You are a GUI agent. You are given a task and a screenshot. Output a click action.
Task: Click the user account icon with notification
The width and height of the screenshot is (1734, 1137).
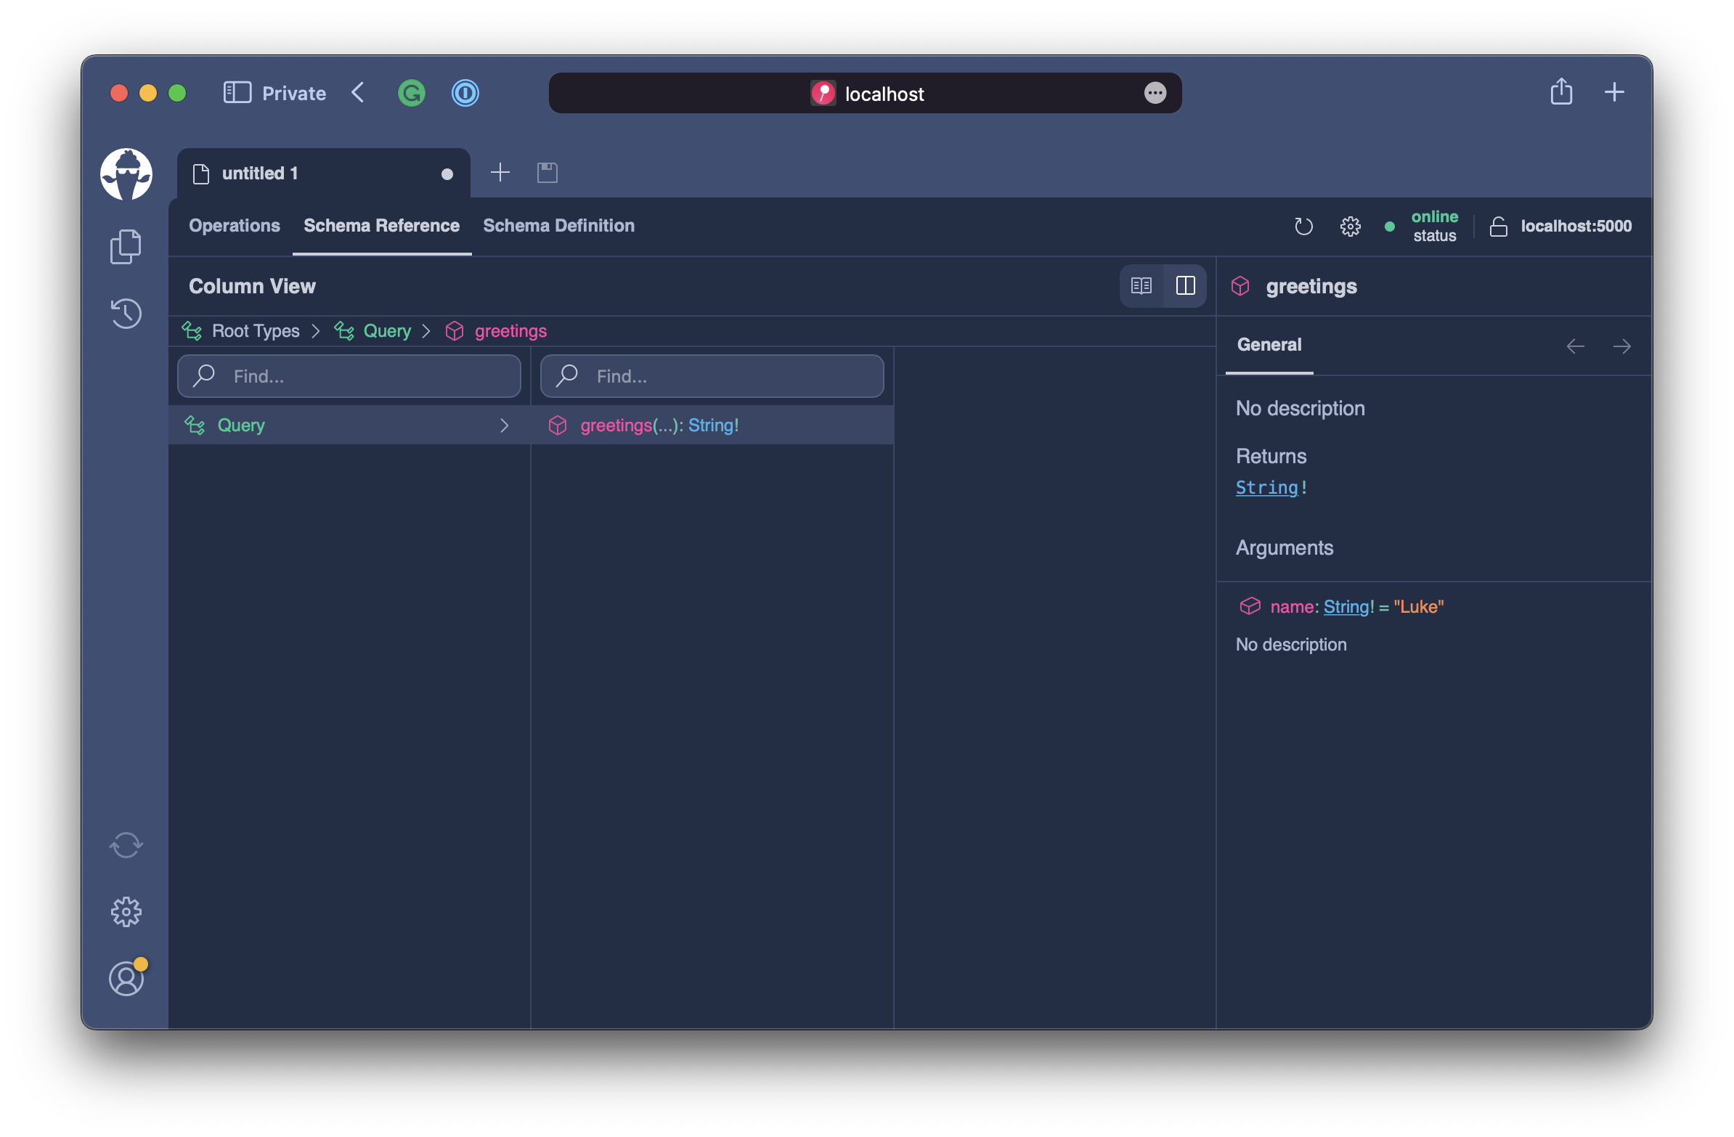[126, 979]
